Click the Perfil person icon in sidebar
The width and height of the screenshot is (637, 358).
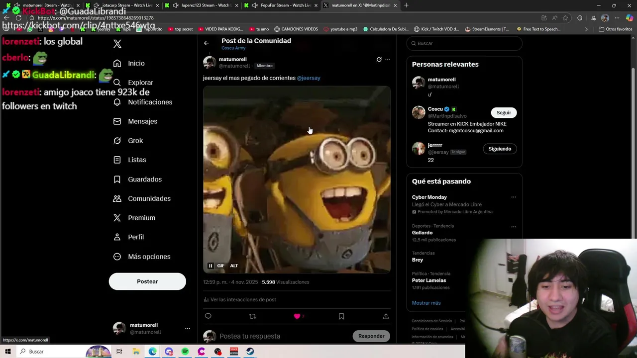117,237
